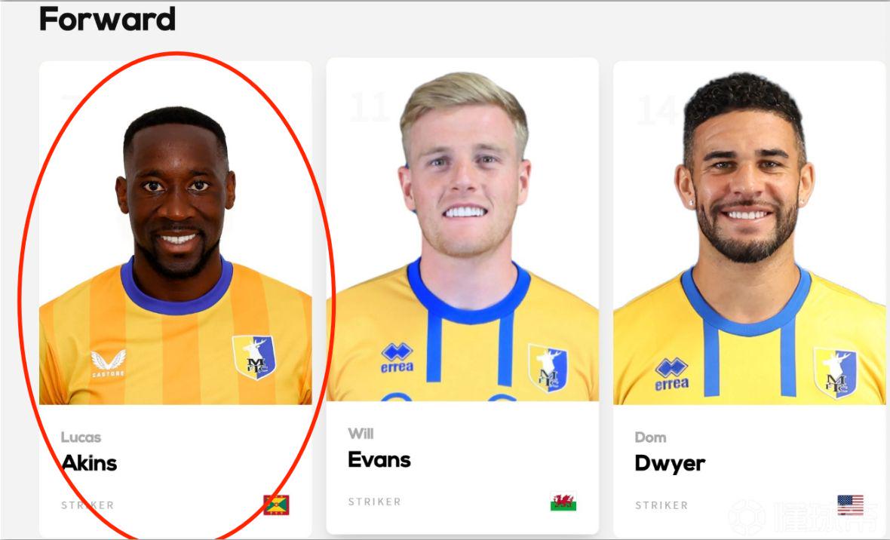Click the club crest on Will Evans's shirt
This screenshot has width=890, height=540.
pyautogui.click(x=548, y=367)
